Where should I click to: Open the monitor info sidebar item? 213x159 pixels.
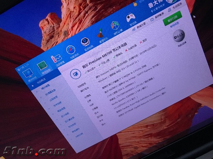[x=70, y=120]
